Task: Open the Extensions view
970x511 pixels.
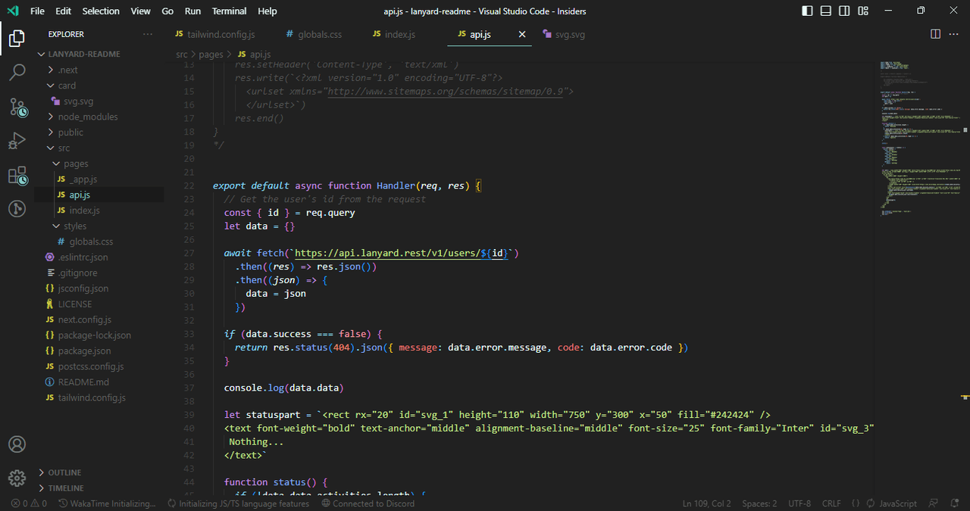Action: (x=17, y=176)
